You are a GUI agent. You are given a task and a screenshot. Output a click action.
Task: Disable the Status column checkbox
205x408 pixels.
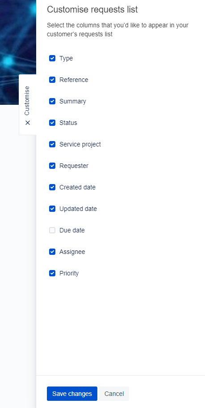click(x=52, y=123)
